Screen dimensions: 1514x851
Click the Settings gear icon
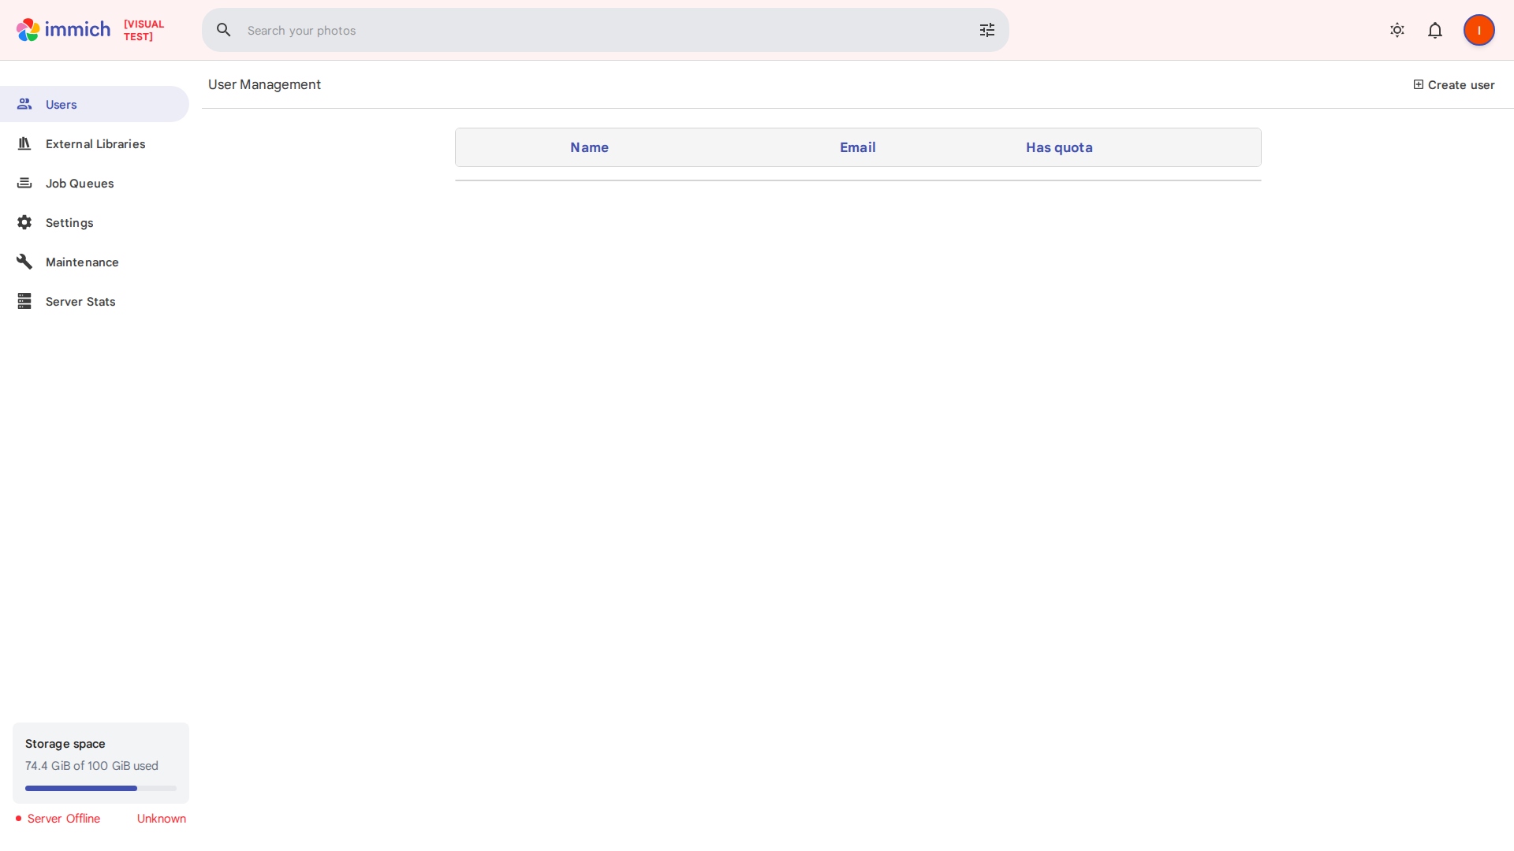(24, 222)
